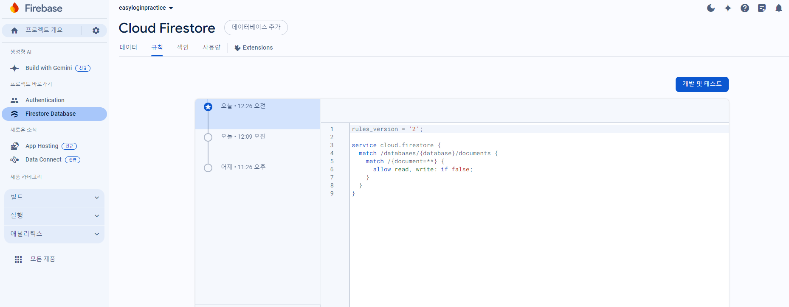Click the 데이터베이스 추가 button

pos(256,28)
